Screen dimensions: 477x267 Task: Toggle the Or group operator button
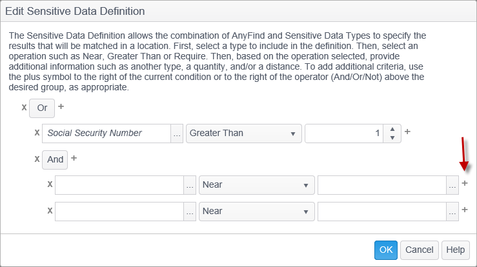(42, 108)
